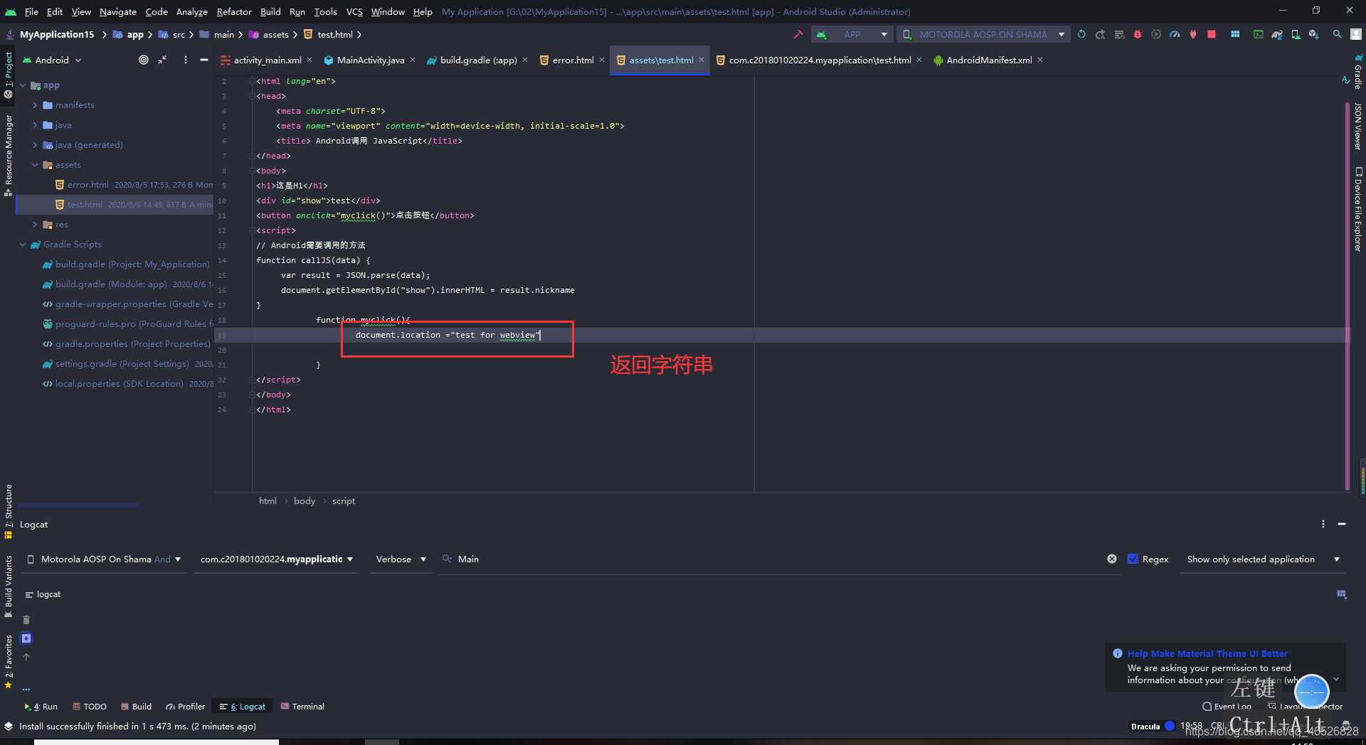
Task: Open the TODO tool window button
Action: (x=90, y=707)
